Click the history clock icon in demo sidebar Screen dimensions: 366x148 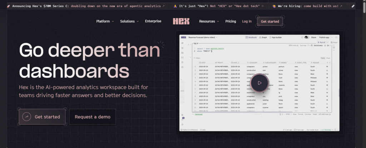click(182, 67)
